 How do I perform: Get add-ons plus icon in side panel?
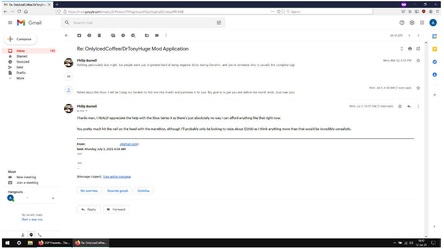pos(435,95)
